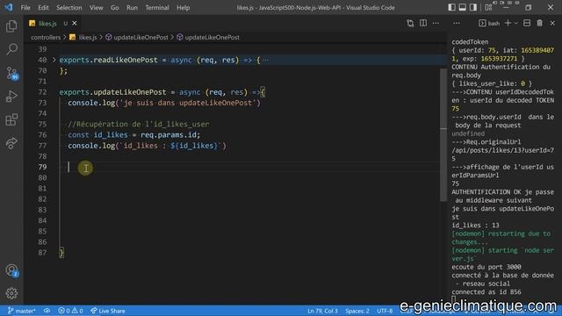The width and height of the screenshot is (562, 316).
Task: Open the Terminal menu
Action: coord(157,8)
